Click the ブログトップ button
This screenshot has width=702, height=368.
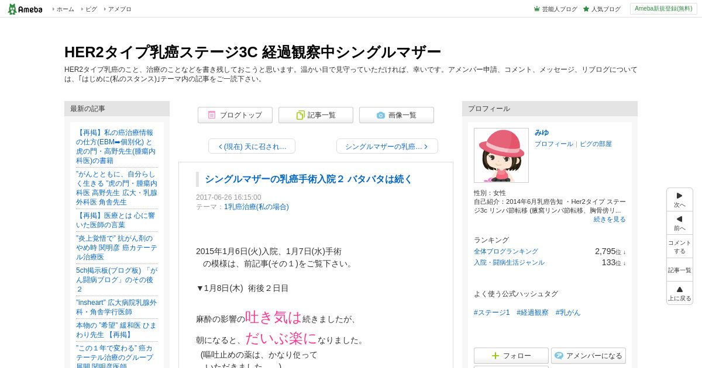(x=235, y=115)
